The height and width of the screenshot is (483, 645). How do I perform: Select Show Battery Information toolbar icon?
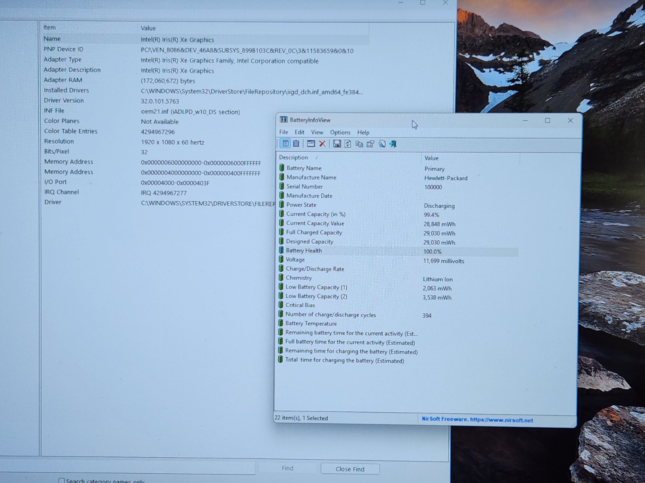tap(285, 144)
